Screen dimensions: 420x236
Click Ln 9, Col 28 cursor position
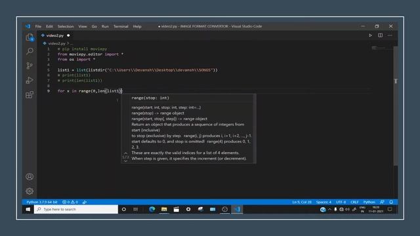click(x=302, y=202)
